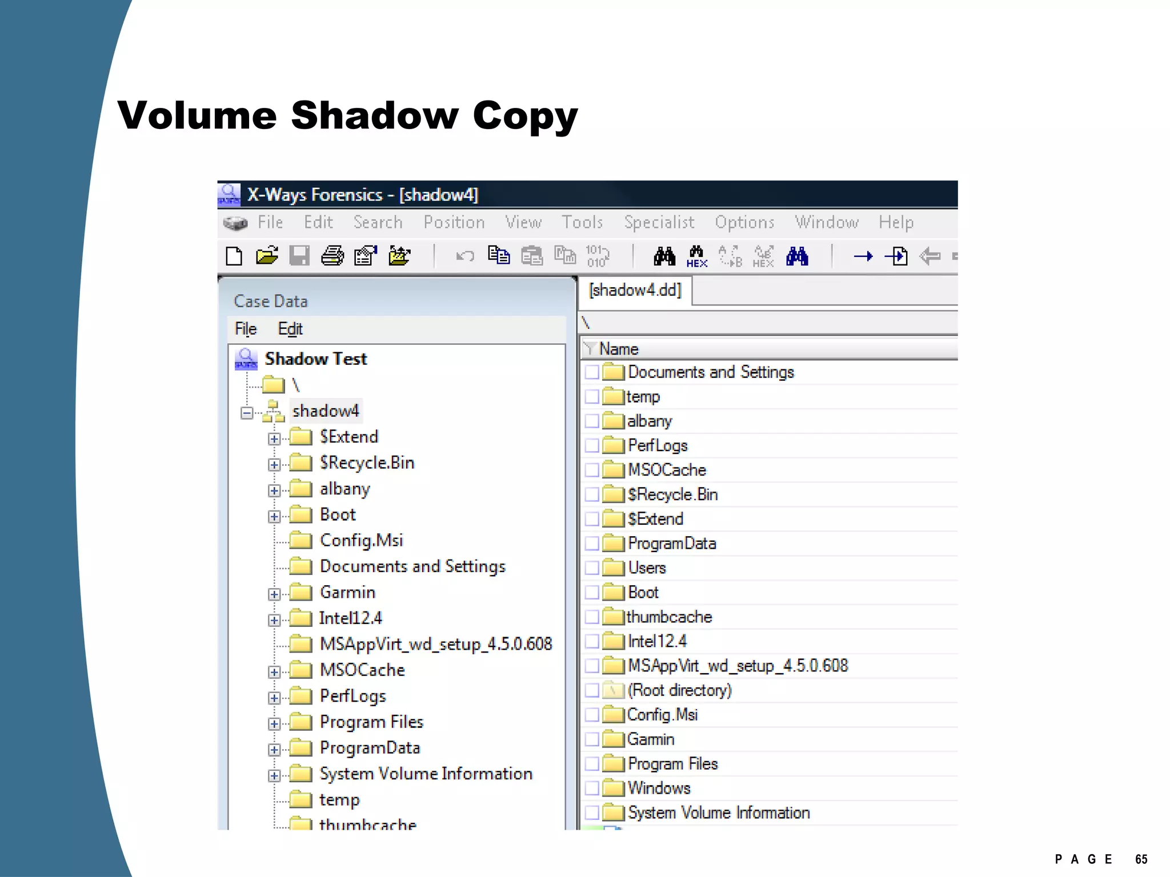
Task: Click the Back arrow toolbar icon
Action: (929, 256)
